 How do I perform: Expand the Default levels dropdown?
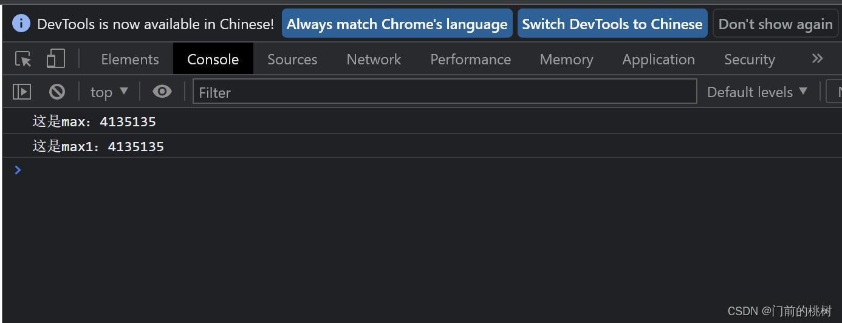757,92
